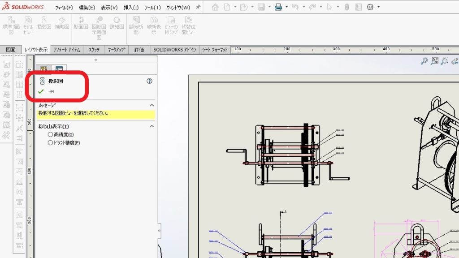Expand the dropdown arrow beside the gear icon
This screenshot has height=258, width=459.
pos(378,7)
